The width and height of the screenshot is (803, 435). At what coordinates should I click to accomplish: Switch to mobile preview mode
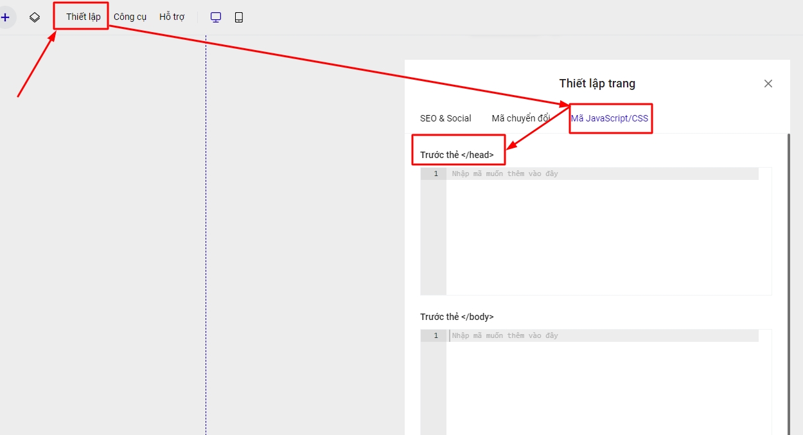pos(239,17)
